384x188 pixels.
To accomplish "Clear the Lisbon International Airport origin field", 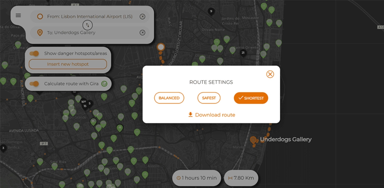I will (x=142, y=17).
